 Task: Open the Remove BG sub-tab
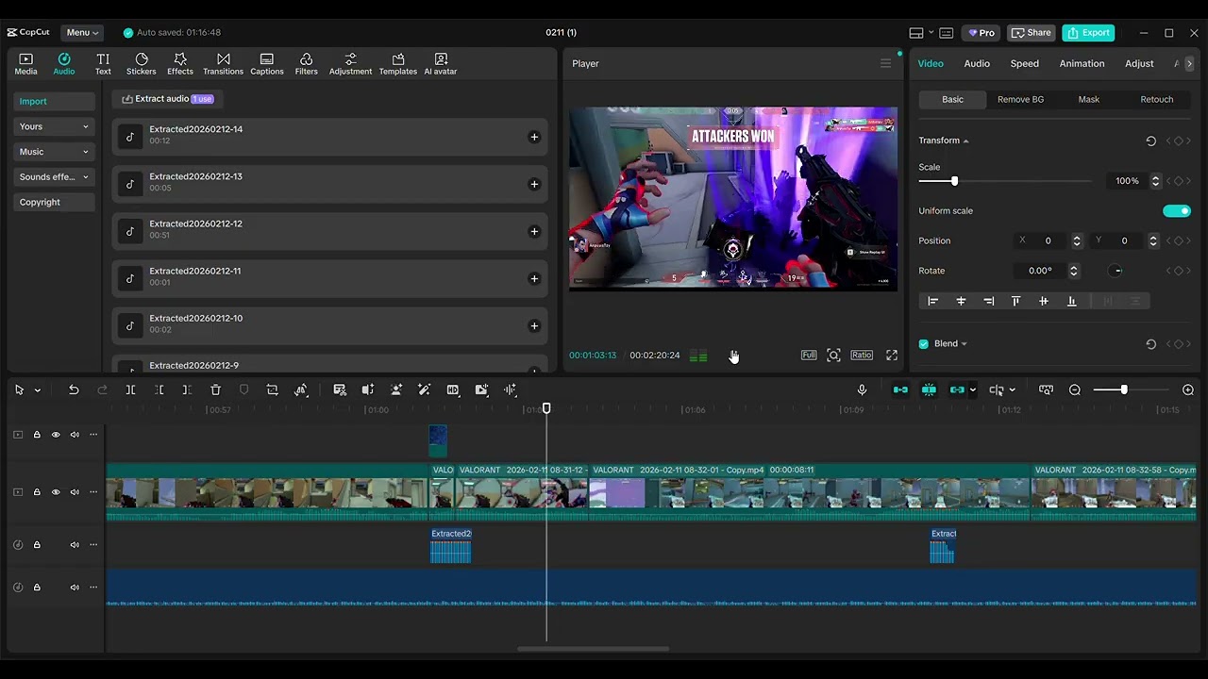coord(1020,99)
